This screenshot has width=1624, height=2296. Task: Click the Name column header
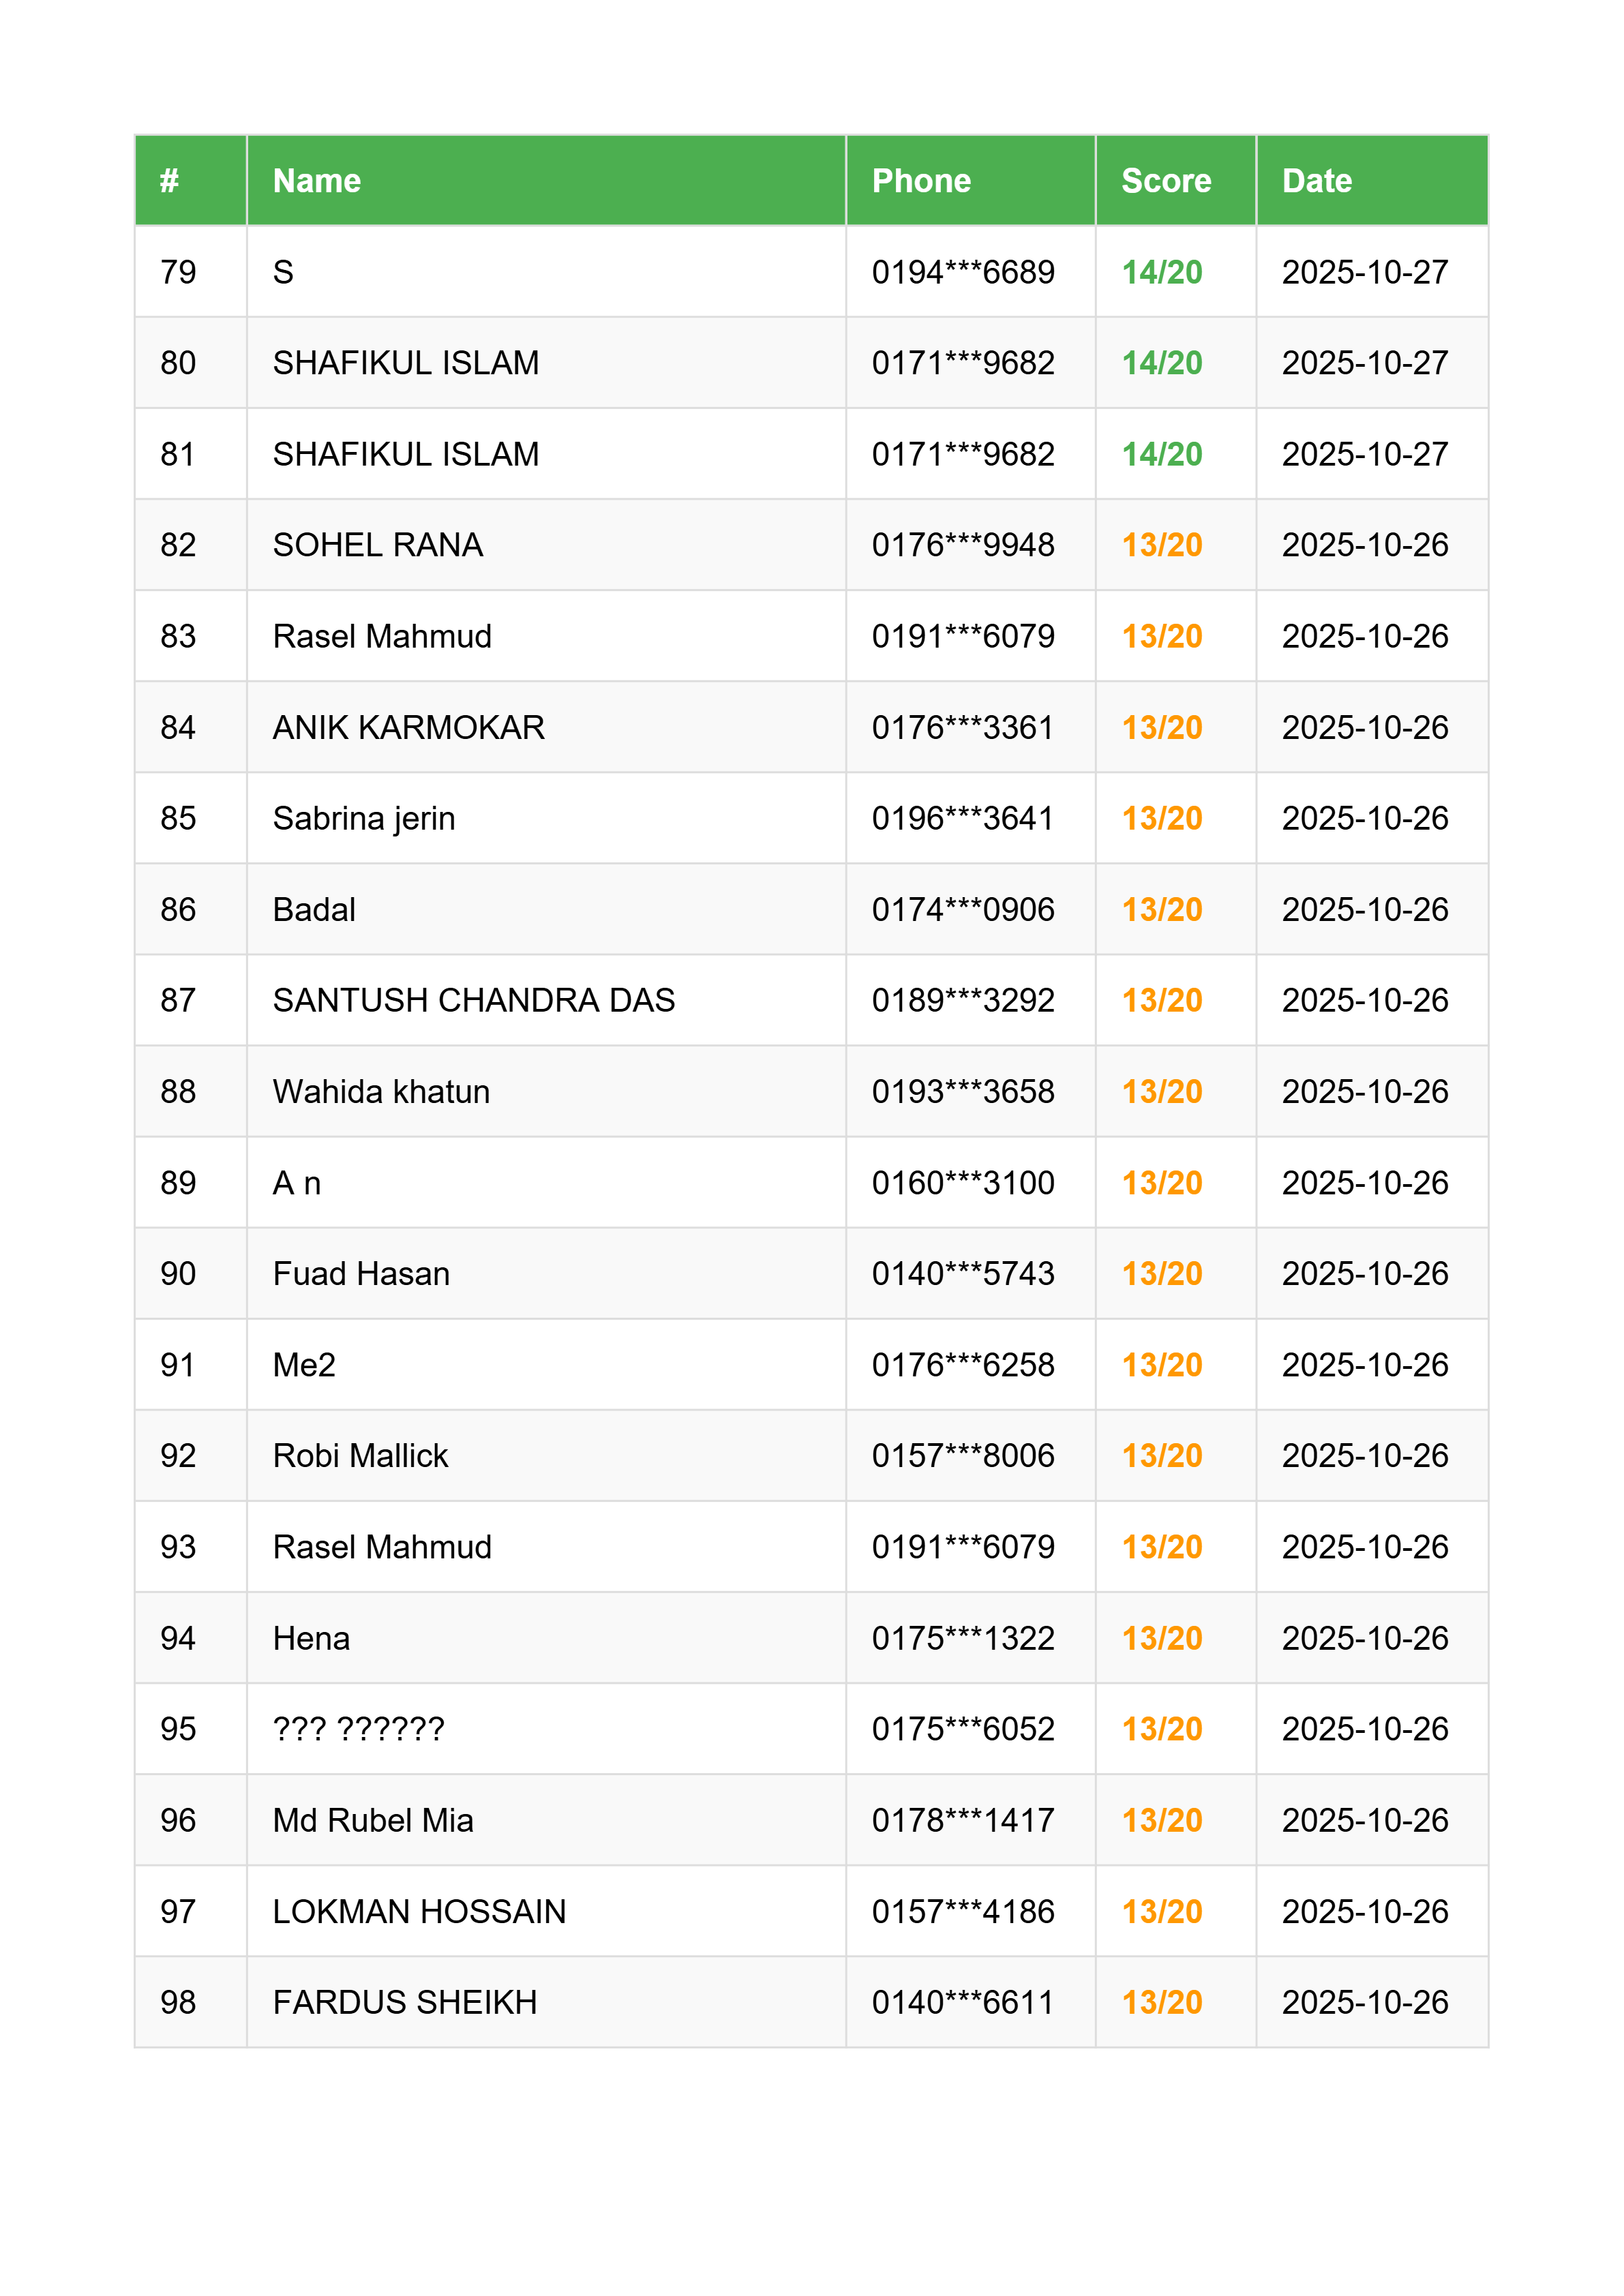tap(317, 181)
